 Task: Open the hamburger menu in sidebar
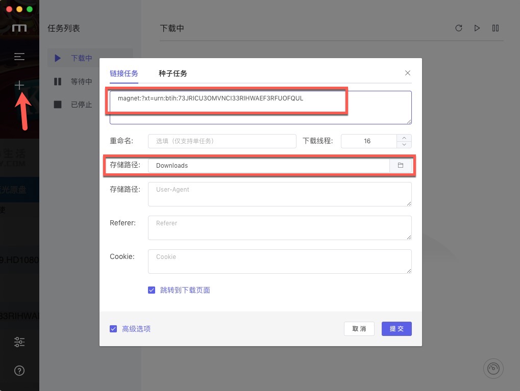click(19, 57)
